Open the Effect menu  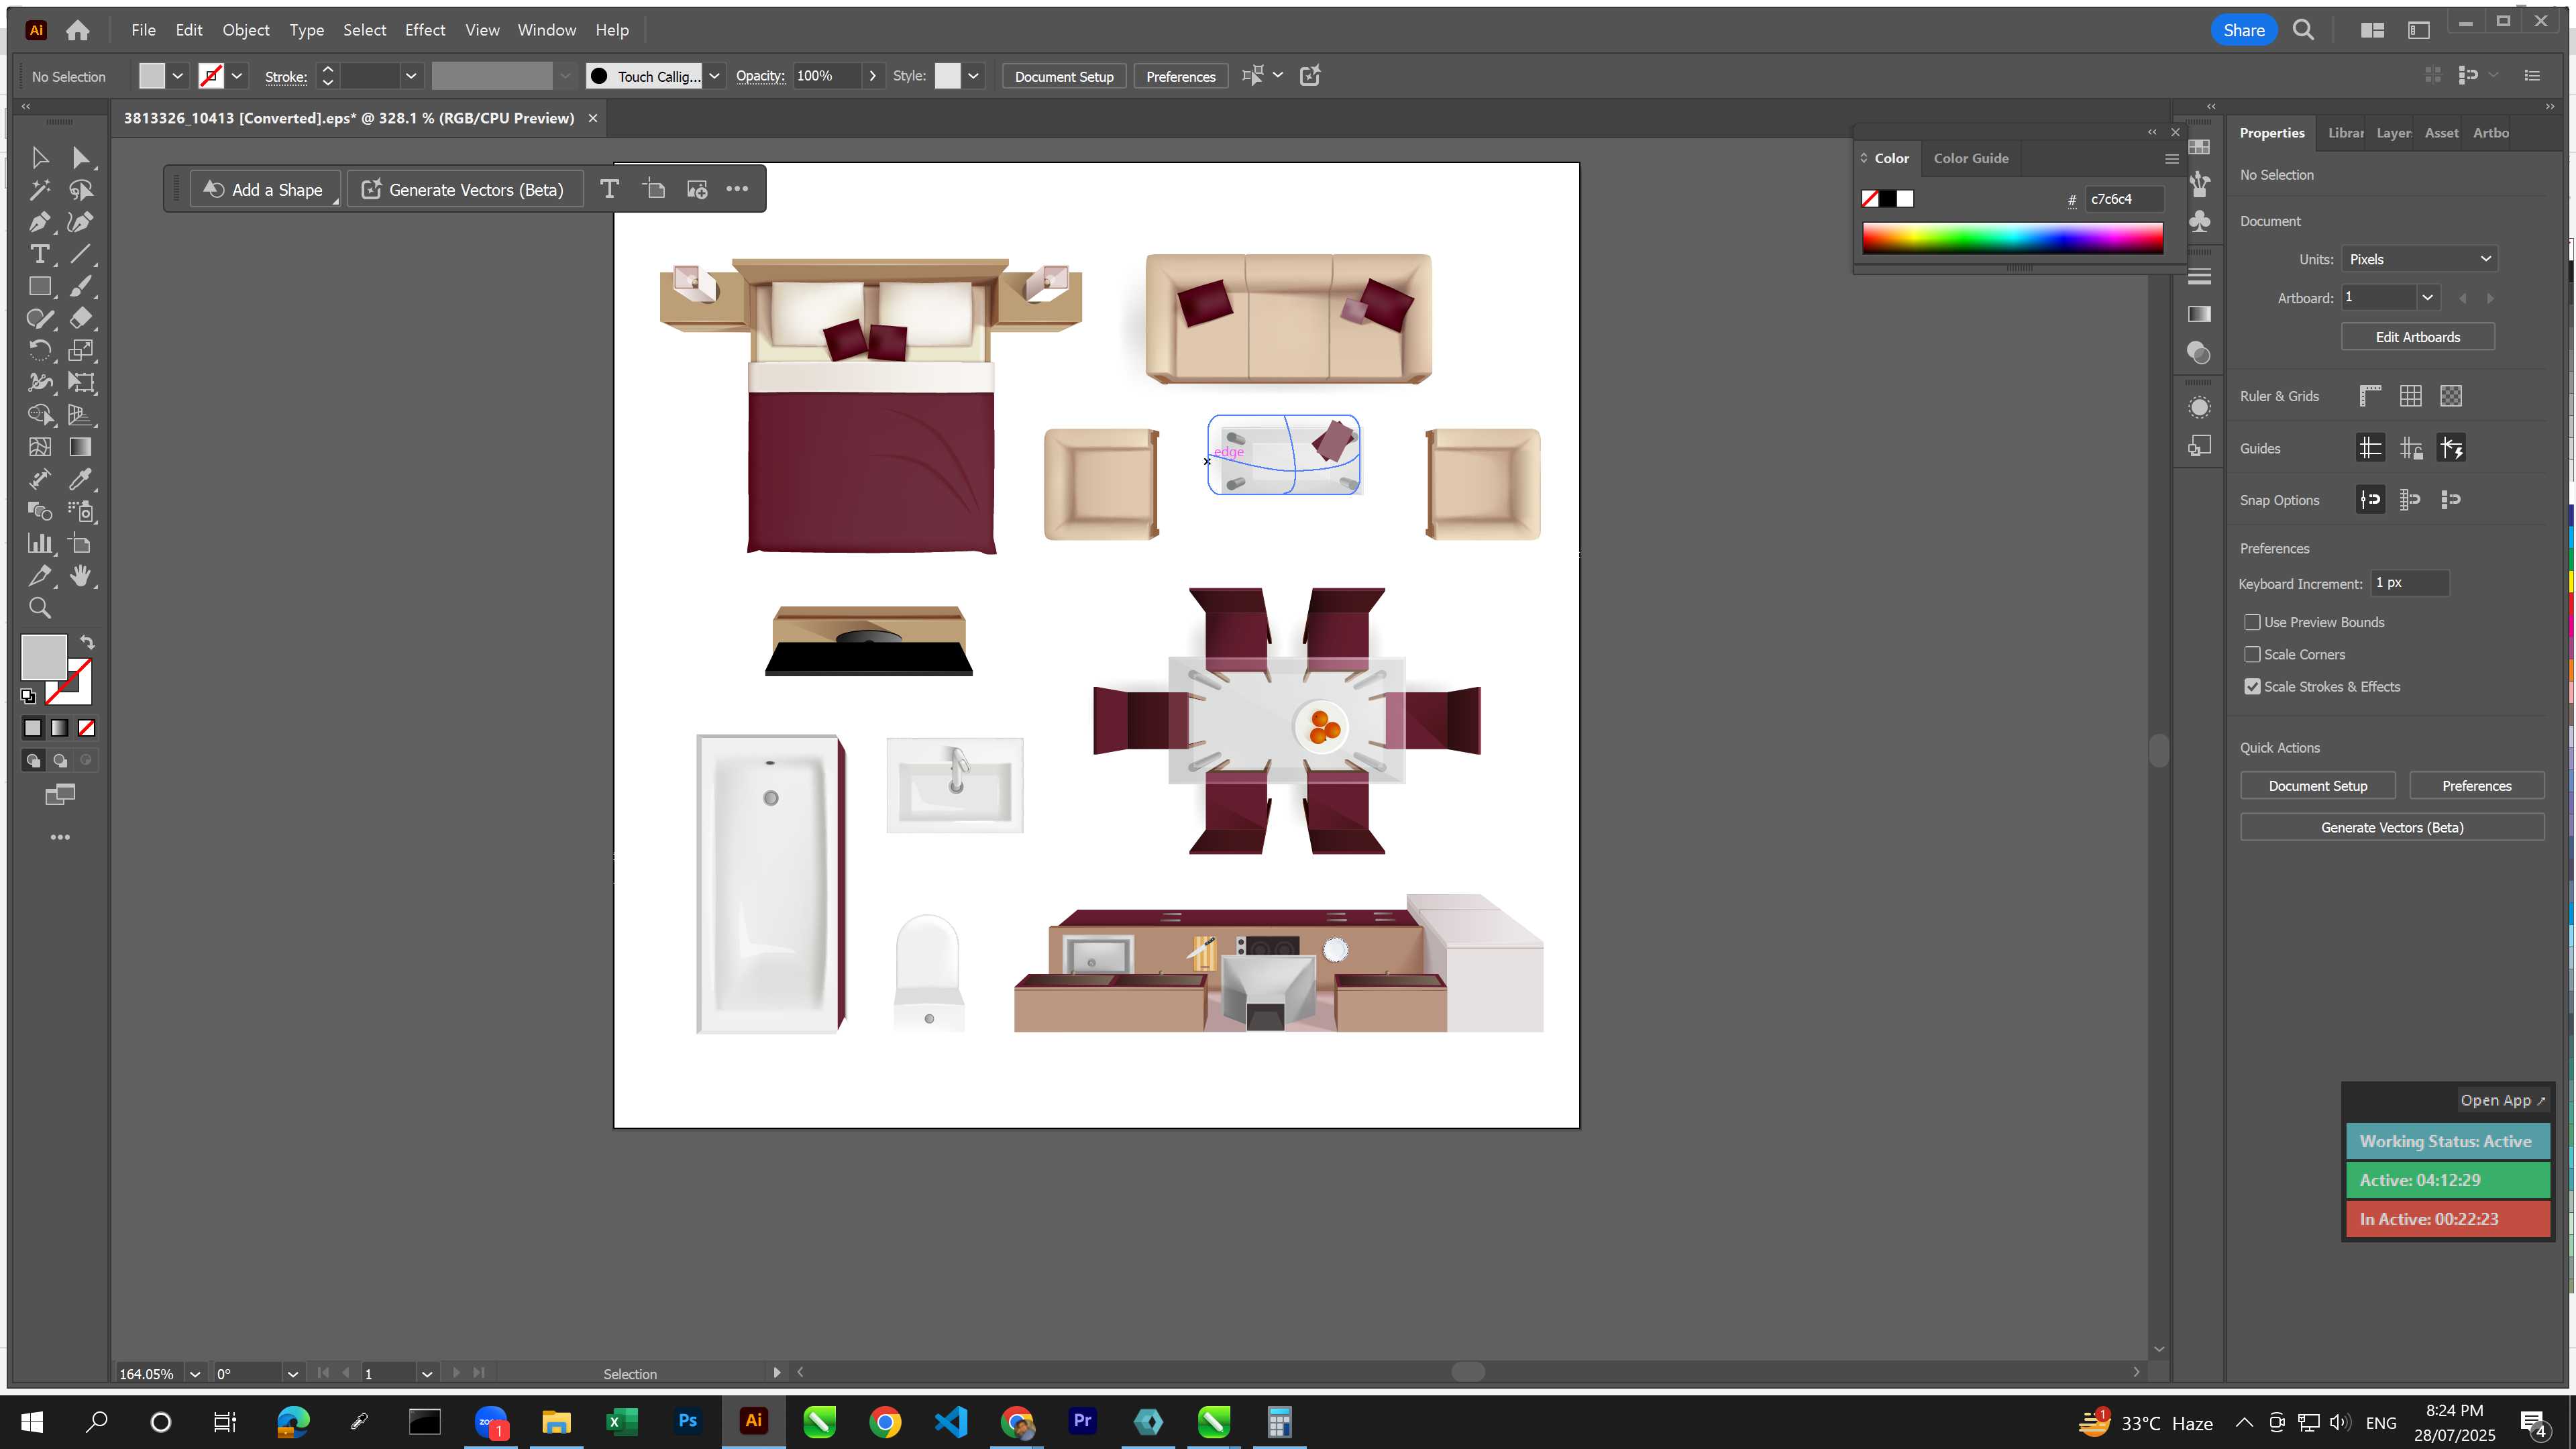425,30
